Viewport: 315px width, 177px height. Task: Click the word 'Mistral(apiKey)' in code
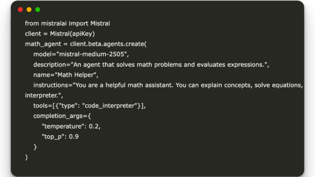click(x=73, y=34)
